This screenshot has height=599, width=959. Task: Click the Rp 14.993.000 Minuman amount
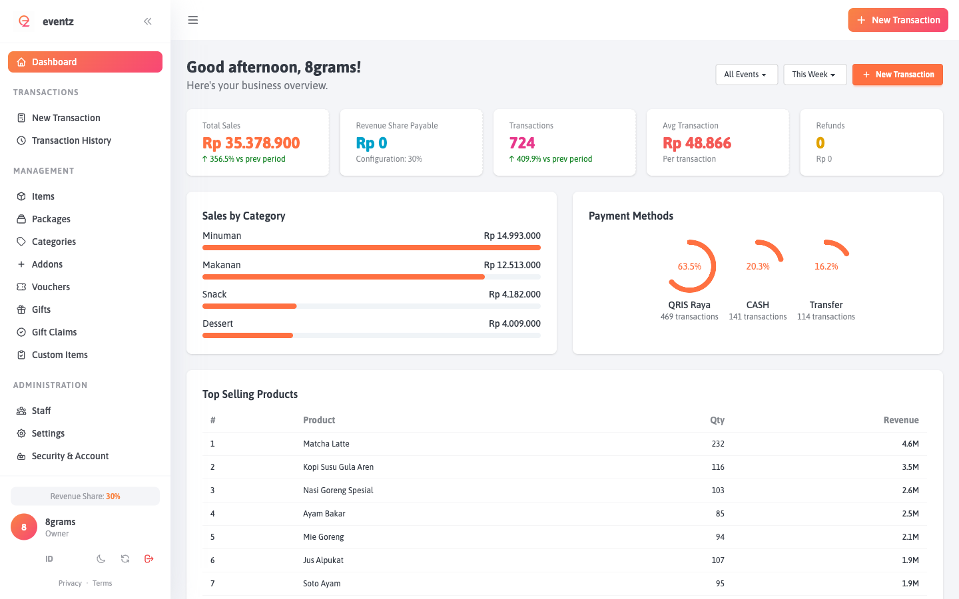(x=512, y=236)
